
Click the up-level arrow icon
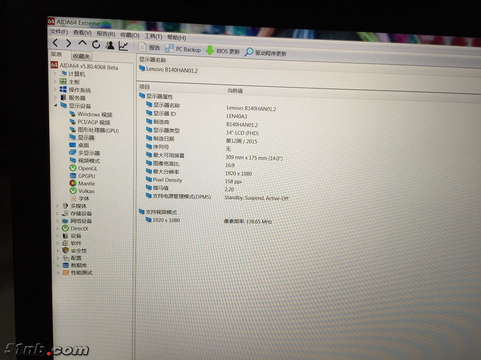click(82, 43)
